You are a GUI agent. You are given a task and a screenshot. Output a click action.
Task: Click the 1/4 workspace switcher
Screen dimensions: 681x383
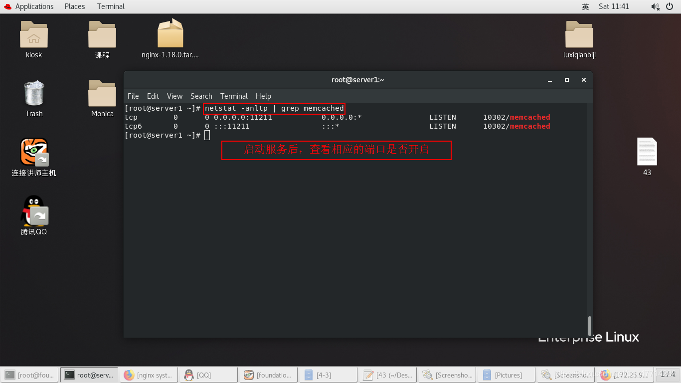click(x=668, y=375)
